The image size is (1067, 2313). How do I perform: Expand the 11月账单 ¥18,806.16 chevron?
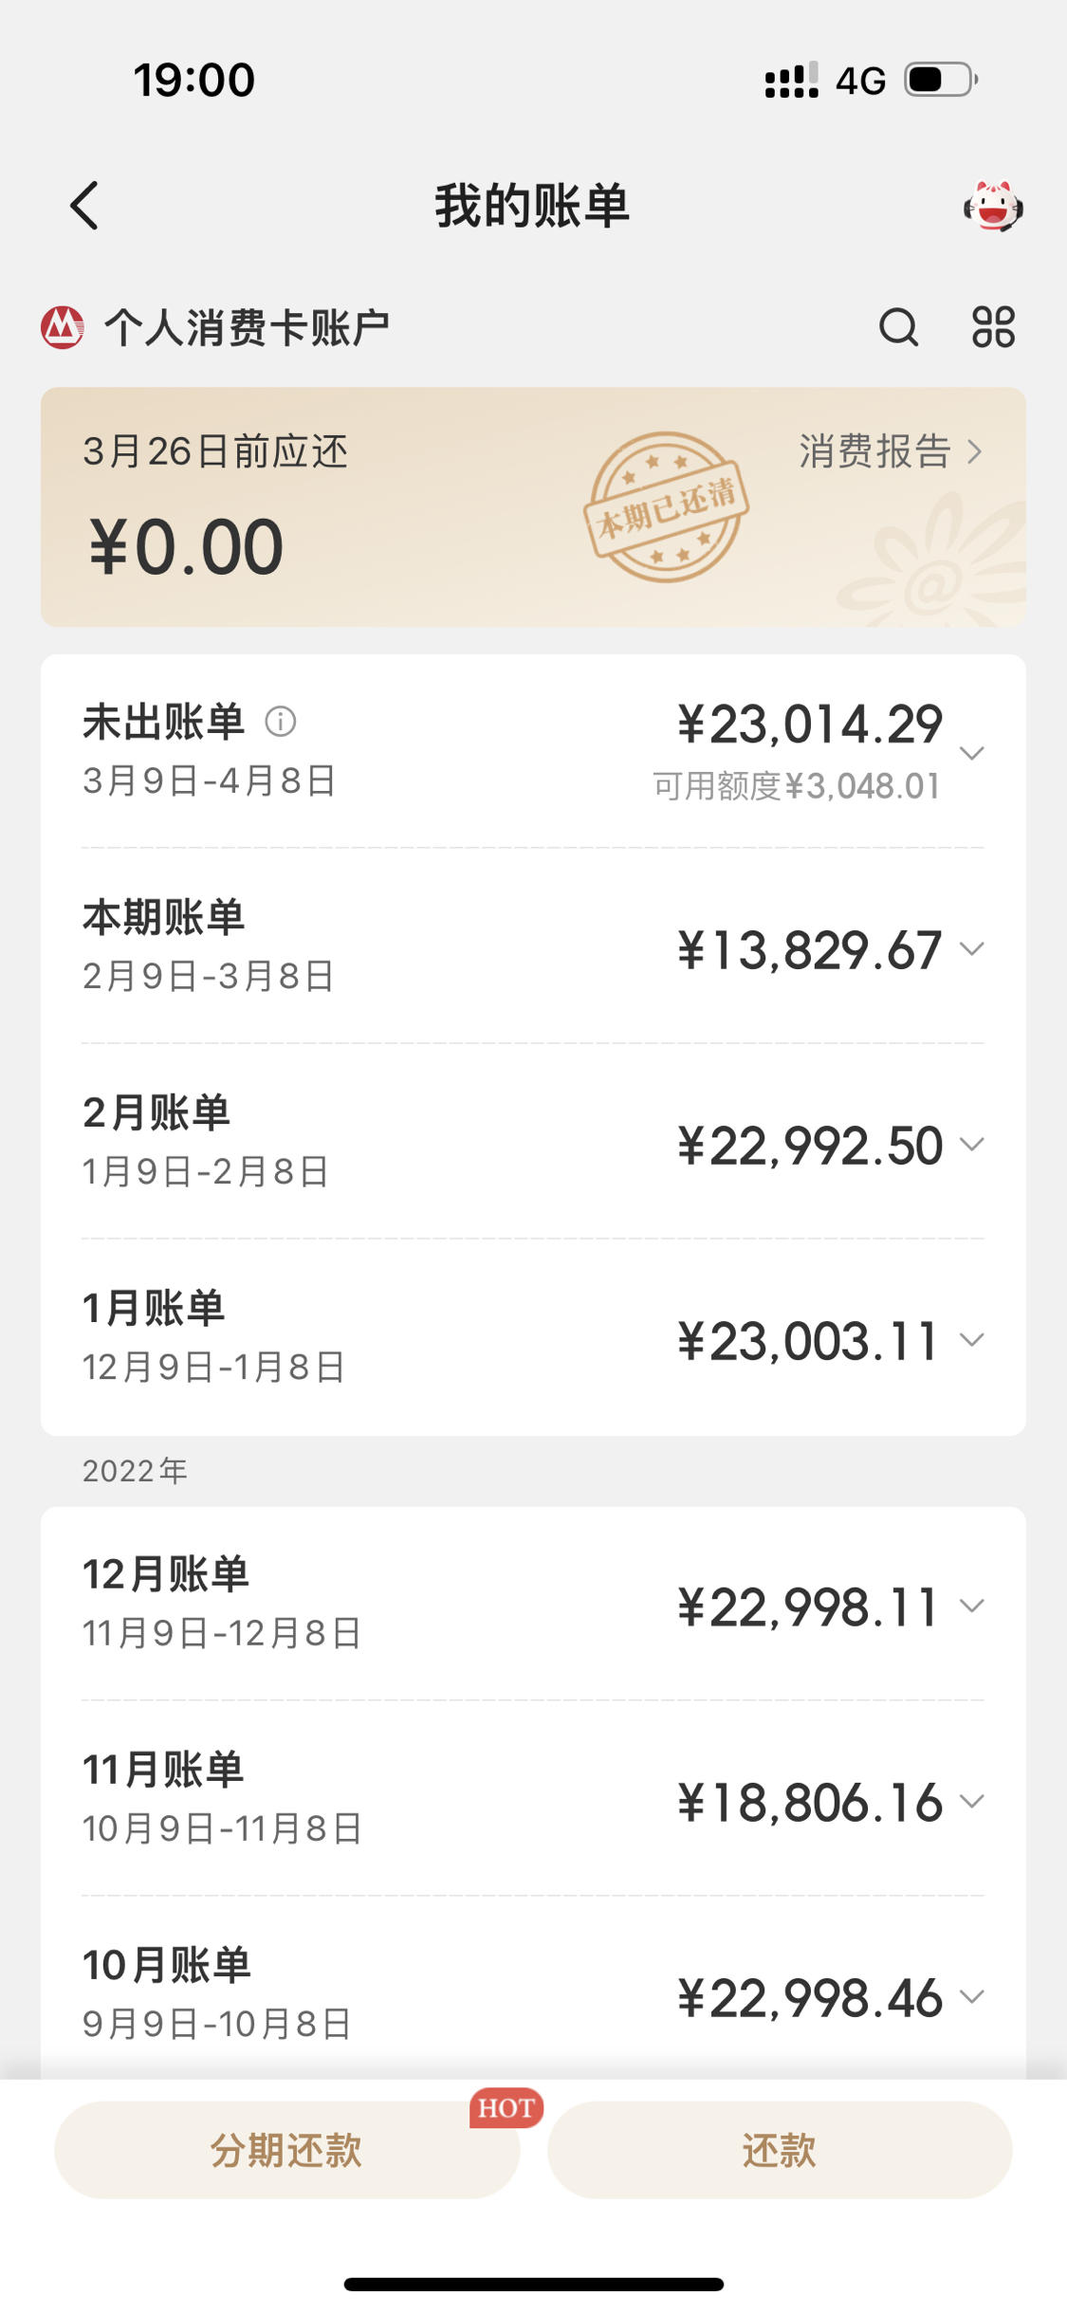point(972,1801)
